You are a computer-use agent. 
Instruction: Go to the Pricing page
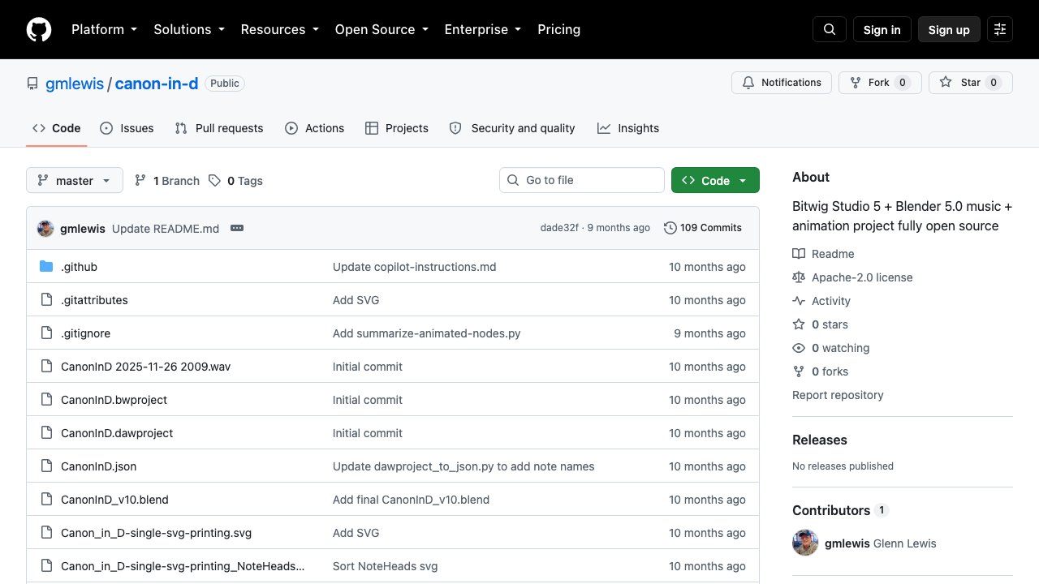pyautogui.click(x=559, y=29)
